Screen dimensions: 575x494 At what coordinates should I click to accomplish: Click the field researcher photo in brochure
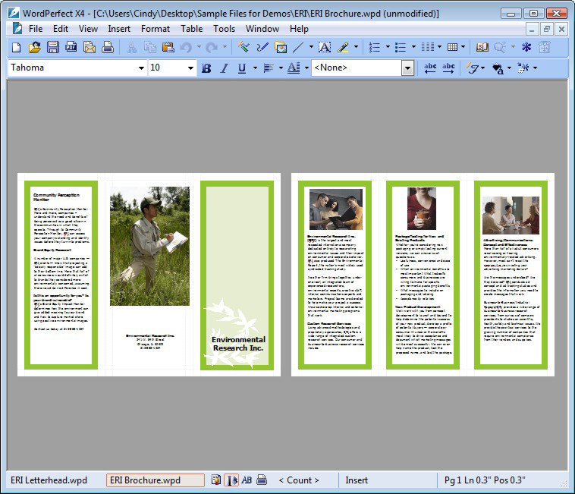point(149,247)
